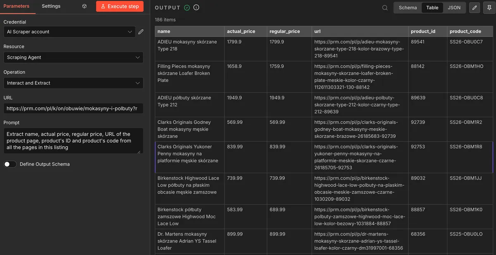Click product ID 88142 cell
Screen dimensions: 496x255
tap(427, 77)
